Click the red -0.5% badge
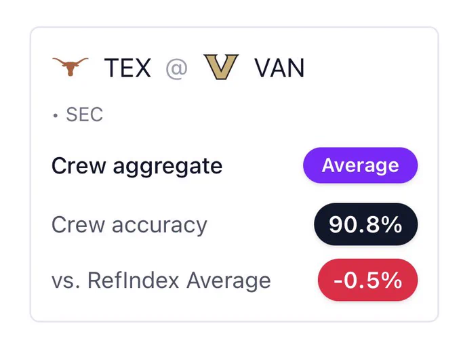Image resolution: width=461 pixels, height=353 pixels. pos(367,280)
